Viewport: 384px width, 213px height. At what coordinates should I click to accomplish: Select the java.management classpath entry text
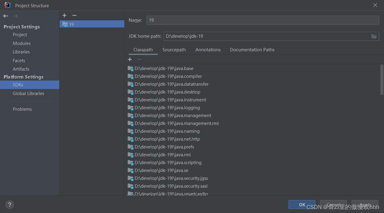[x=173, y=116]
